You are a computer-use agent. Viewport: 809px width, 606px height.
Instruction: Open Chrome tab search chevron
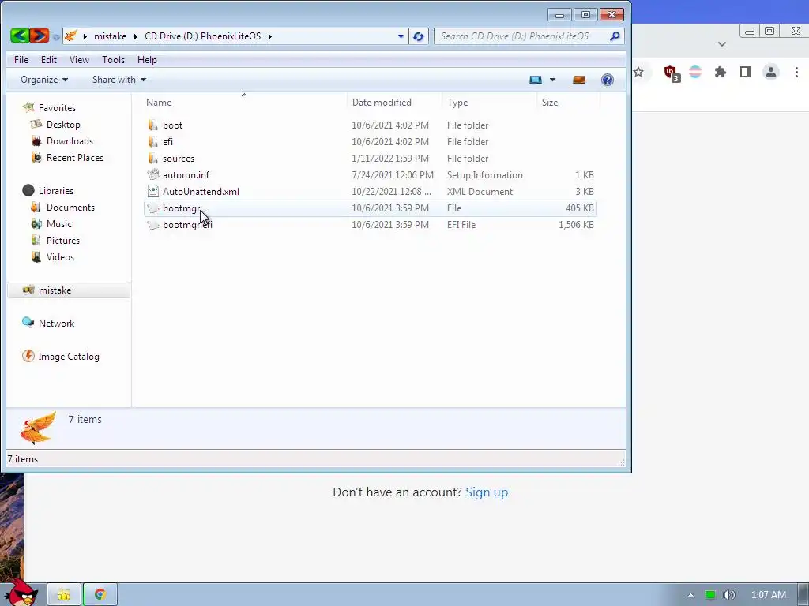[x=722, y=44]
